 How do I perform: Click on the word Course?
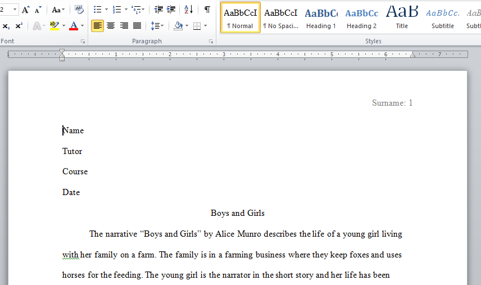(x=75, y=171)
